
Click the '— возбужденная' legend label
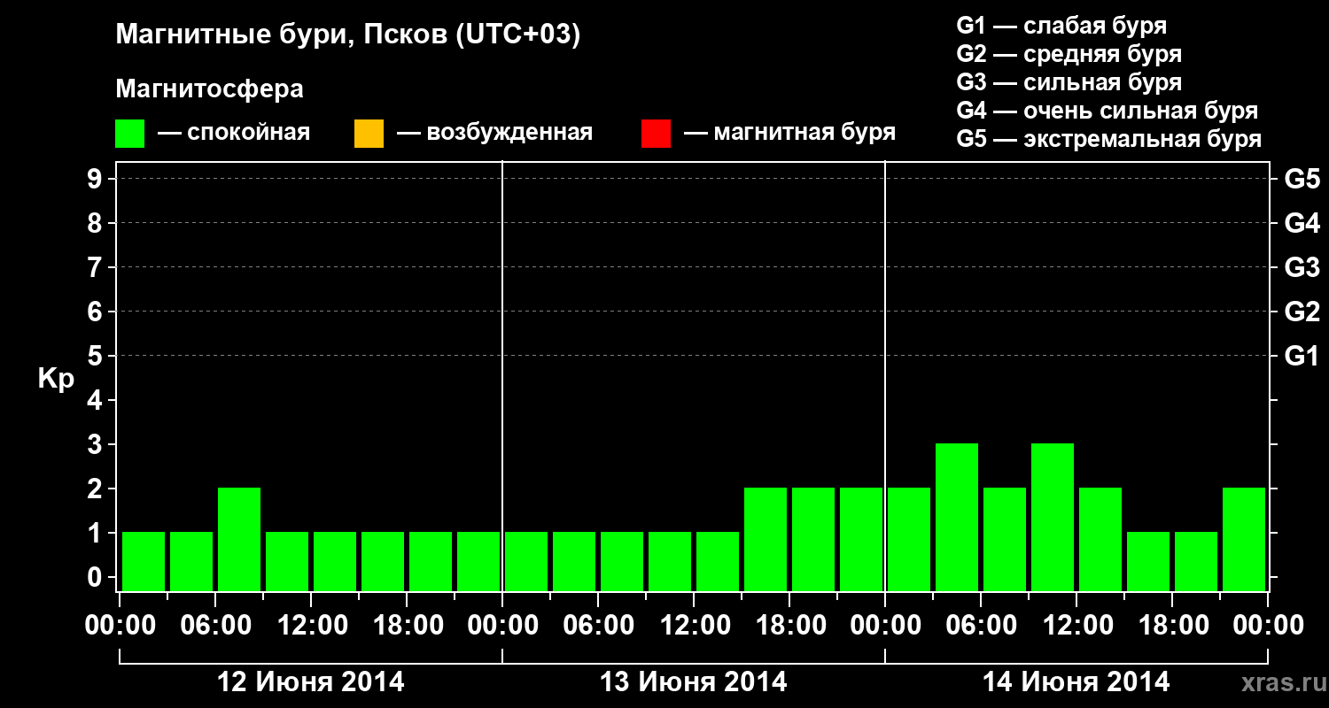(x=494, y=133)
